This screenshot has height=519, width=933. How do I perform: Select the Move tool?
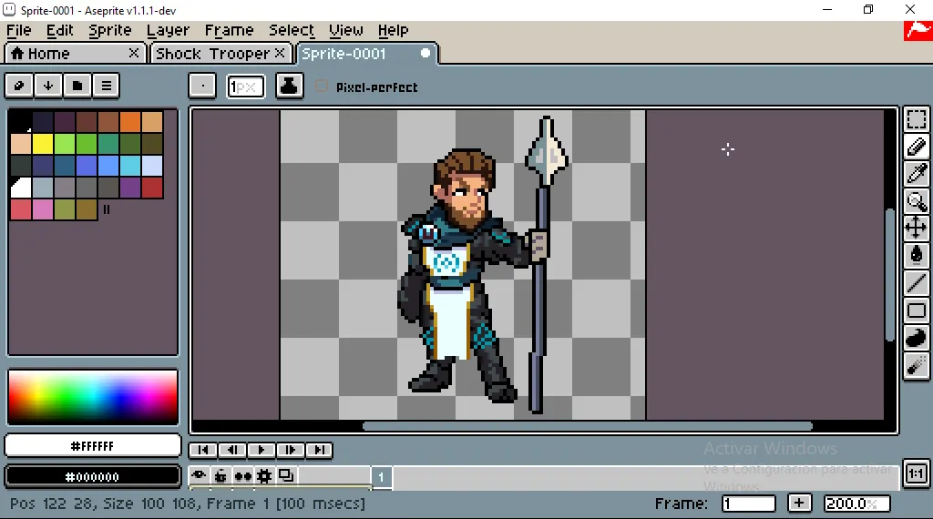point(917,228)
